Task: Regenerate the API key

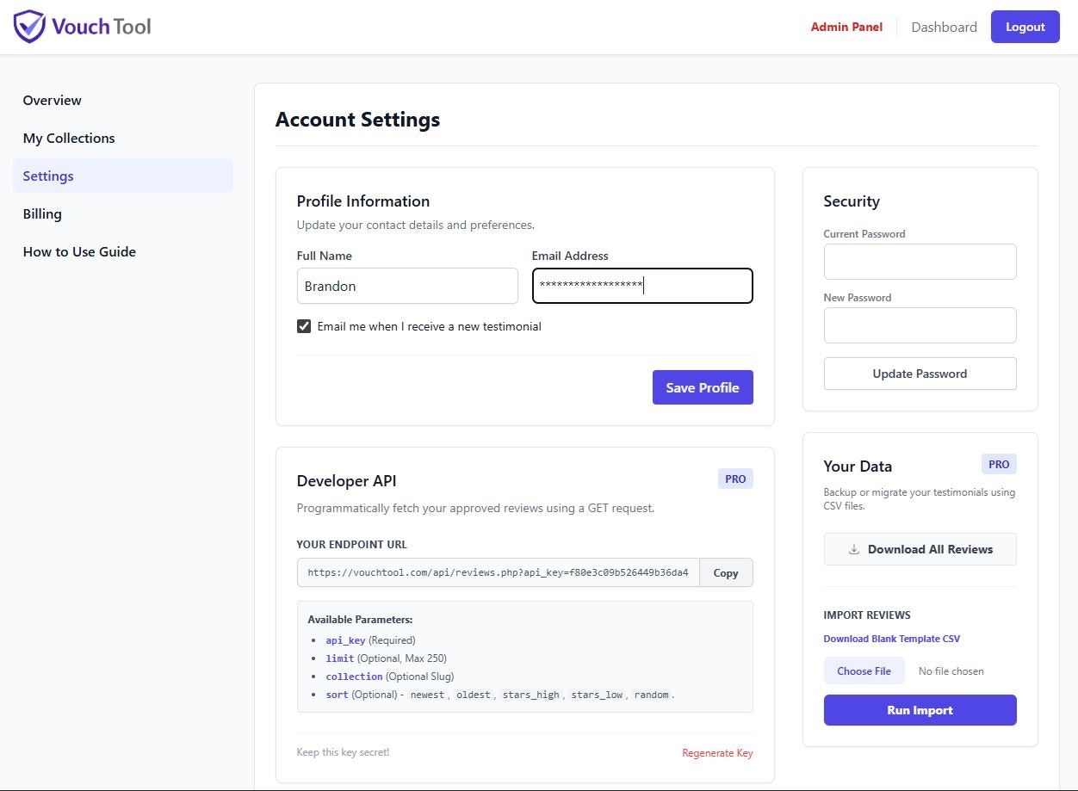Action: [717, 752]
